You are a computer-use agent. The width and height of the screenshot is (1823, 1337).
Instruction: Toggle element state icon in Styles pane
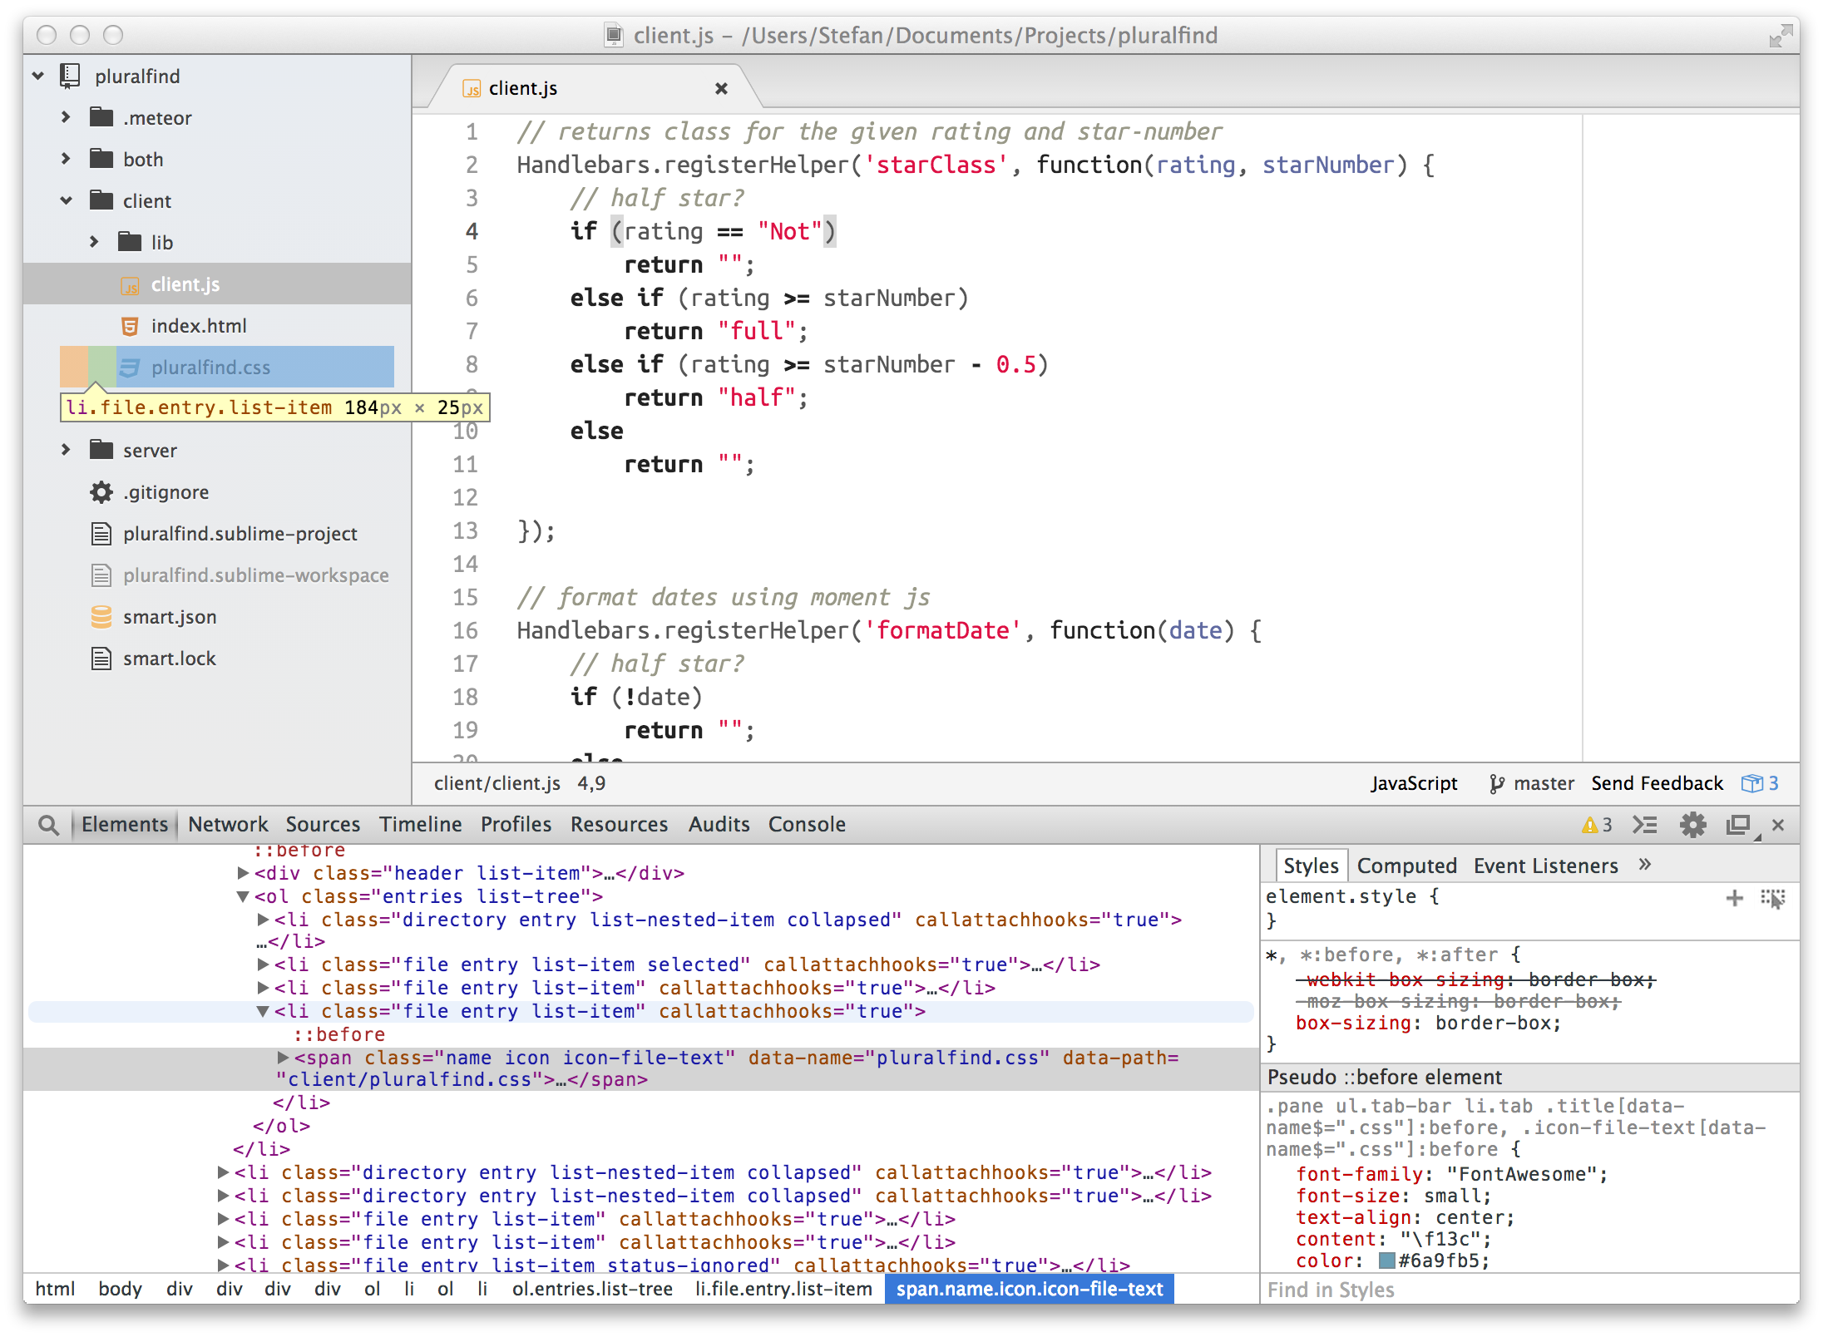(1772, 898)
